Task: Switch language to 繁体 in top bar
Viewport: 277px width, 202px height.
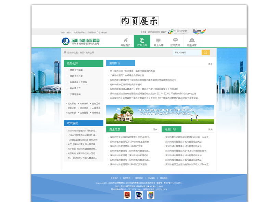Action: tap(69, 32)
